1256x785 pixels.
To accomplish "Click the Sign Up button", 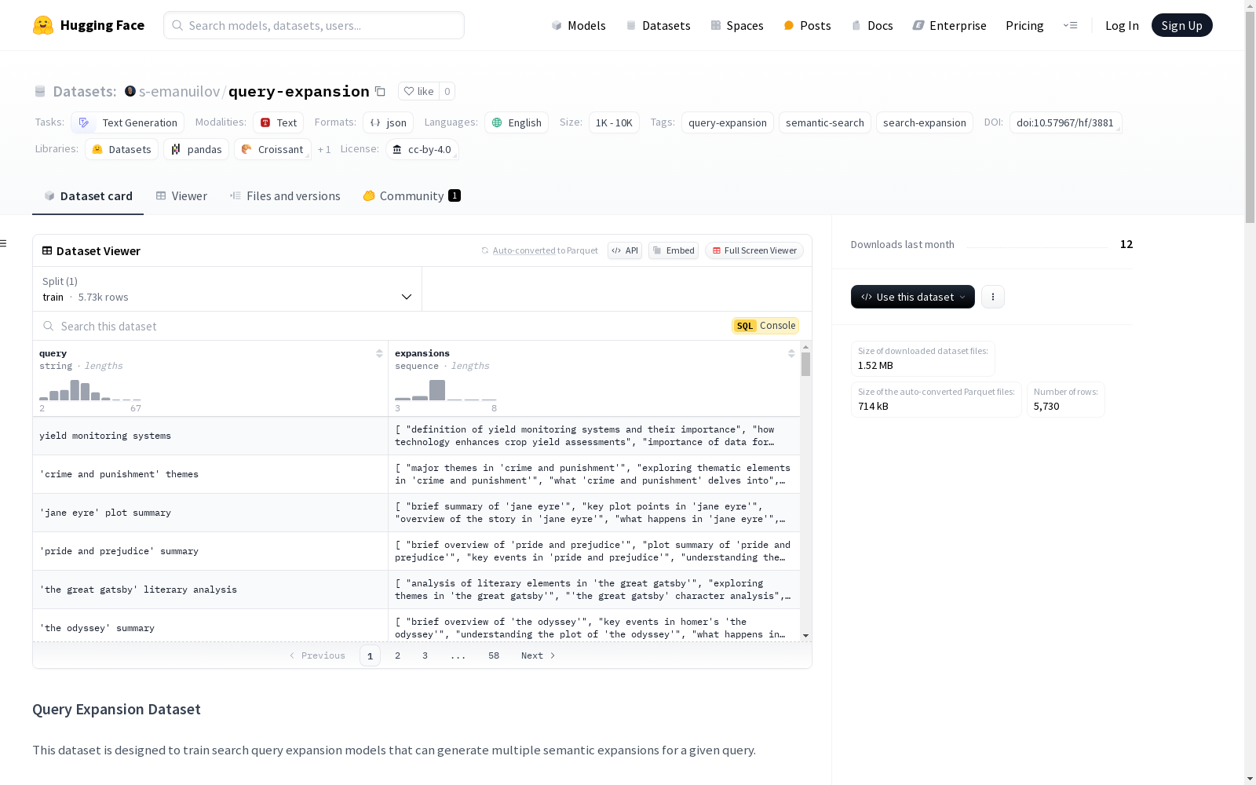I will click(x=1181, y=25).
